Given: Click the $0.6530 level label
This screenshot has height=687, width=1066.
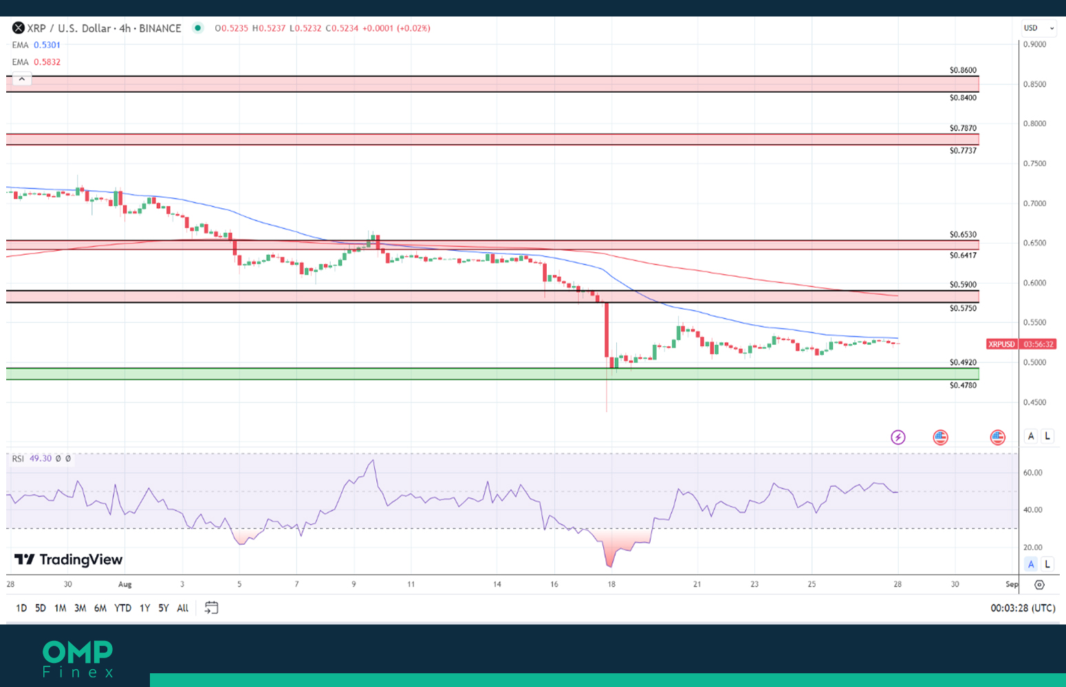Looking at the screenshot, I should click(963, 234).
